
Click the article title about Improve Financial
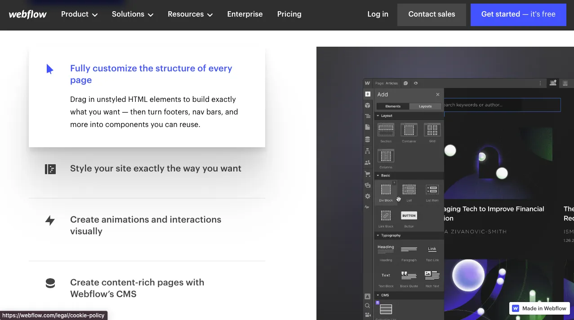click(494, 214)
